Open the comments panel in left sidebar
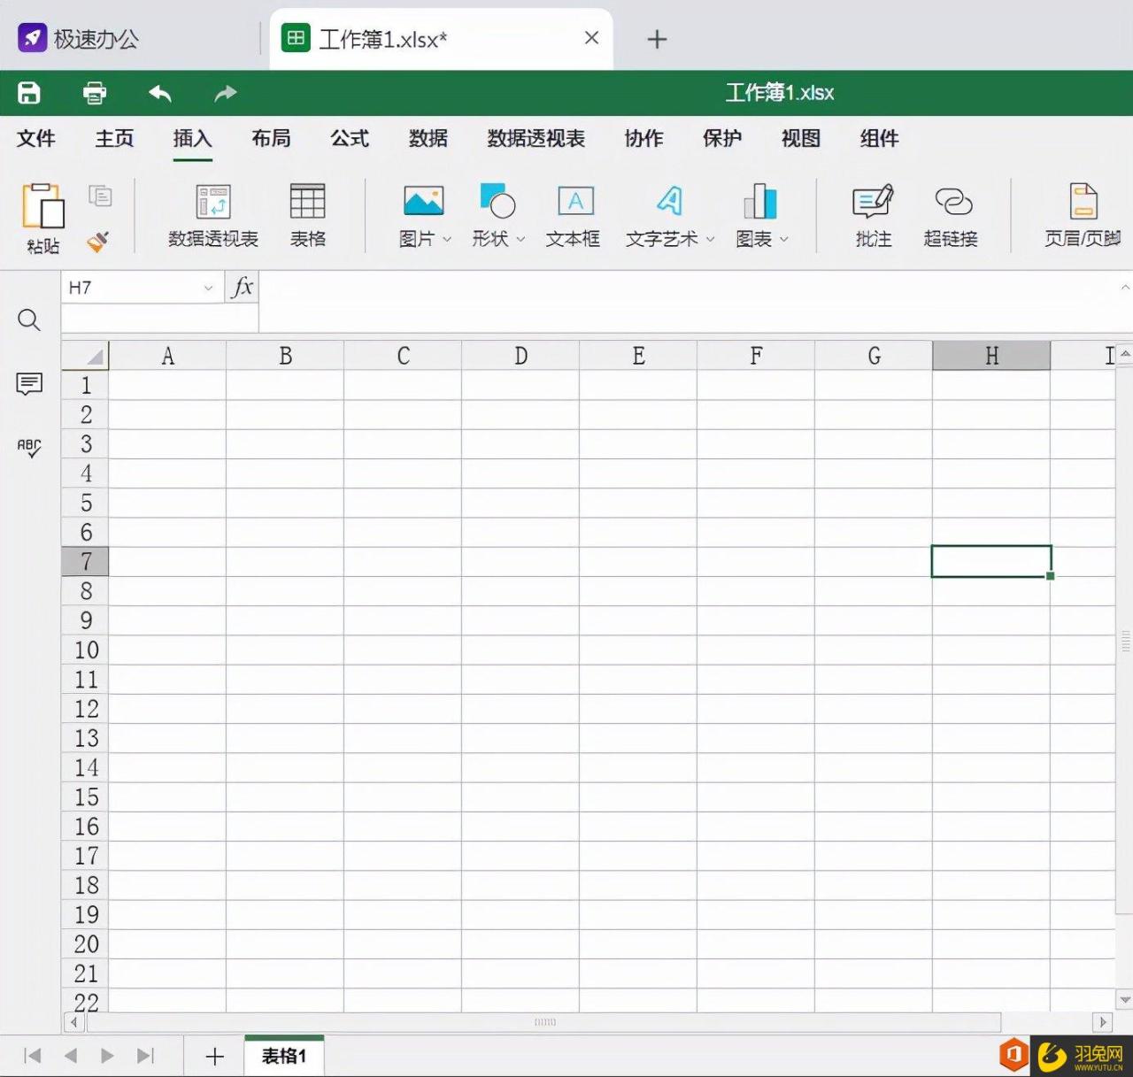 29,384
